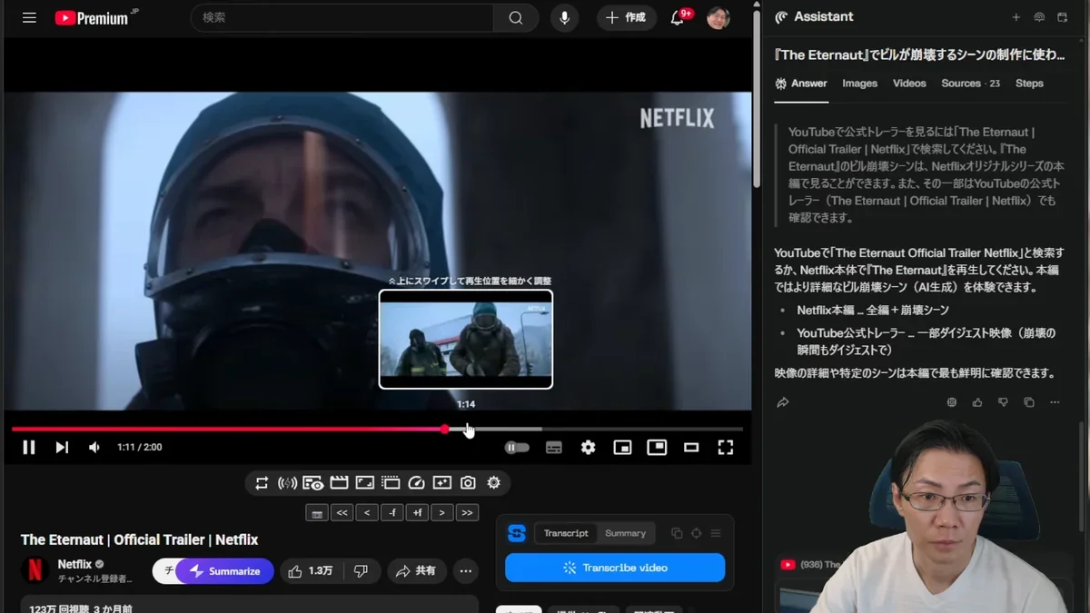Image resolution: width=1090 pixels, height=613 pixels.
Task: Click the << rewind button
Action: (x=342, y=513)
